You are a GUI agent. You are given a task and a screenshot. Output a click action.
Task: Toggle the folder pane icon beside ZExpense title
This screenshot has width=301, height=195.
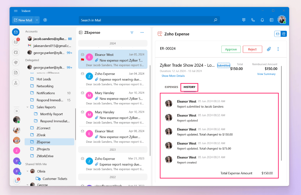click(x=81, y=32)
